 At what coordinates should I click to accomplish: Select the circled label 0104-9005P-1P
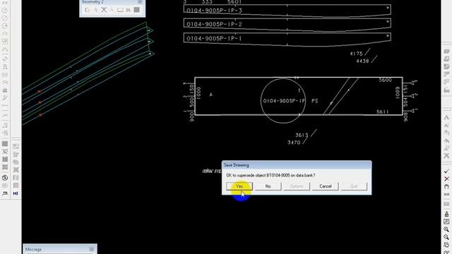[x=284, y=101]
